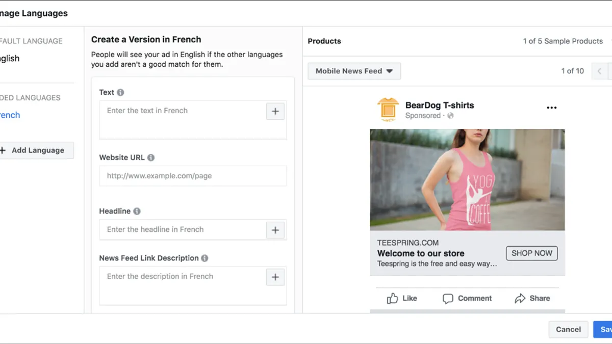This screenshot has width=612, height=344.
Task: Click the BearDog T-shirts page logo
Action: pos(388,110)
